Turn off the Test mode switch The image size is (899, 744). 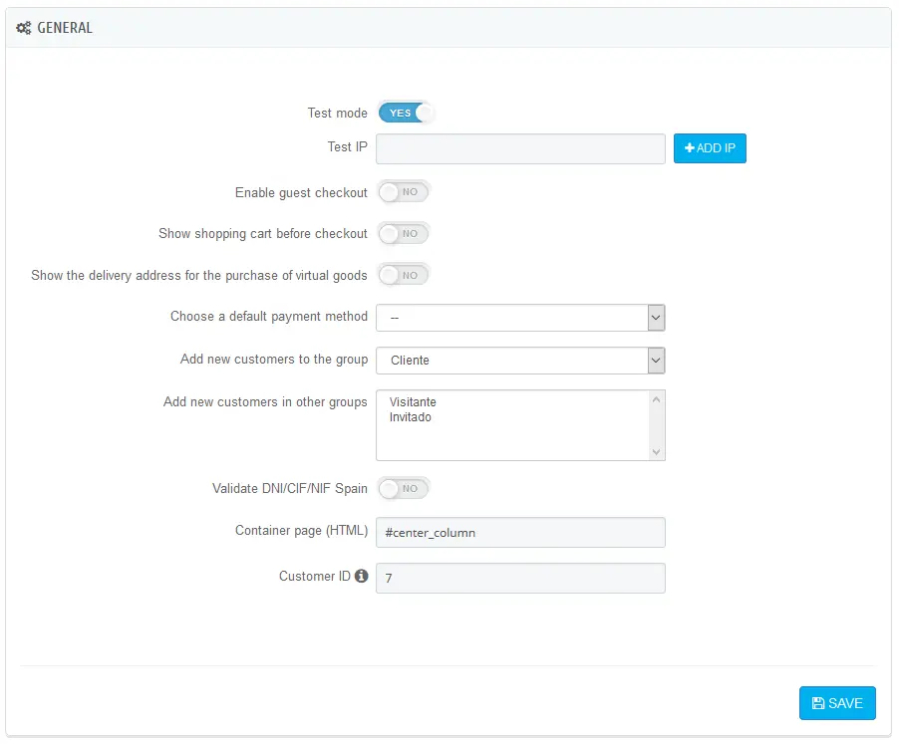pyautogui.click(x=406, y=113)
